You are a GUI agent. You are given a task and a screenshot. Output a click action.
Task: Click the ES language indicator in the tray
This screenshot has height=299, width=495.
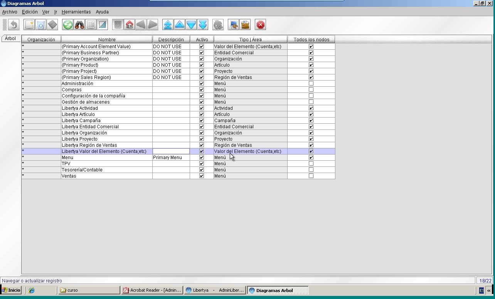point(482,291)
